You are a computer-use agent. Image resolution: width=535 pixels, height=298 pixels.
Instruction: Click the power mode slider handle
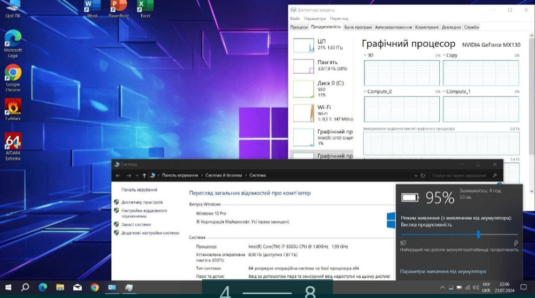pos(478,234)
